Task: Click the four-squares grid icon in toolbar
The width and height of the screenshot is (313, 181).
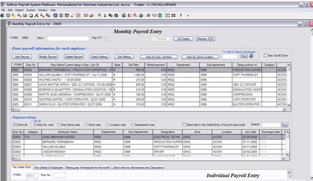Action: coord(173,15)
